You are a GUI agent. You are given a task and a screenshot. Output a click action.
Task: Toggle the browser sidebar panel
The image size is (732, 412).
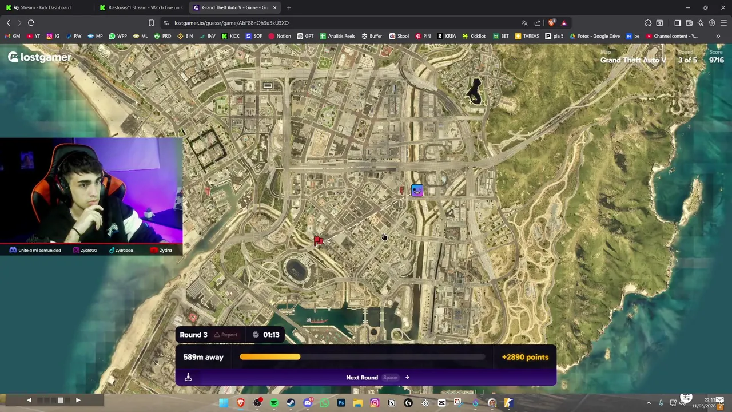tap(678, 23)
